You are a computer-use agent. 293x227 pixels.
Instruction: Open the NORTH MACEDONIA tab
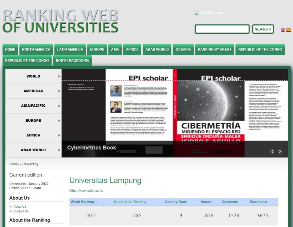(x=72, y=60)
